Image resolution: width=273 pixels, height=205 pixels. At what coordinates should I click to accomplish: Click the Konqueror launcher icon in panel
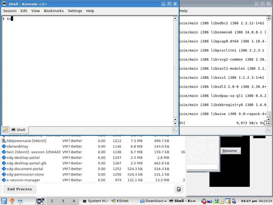20,201
